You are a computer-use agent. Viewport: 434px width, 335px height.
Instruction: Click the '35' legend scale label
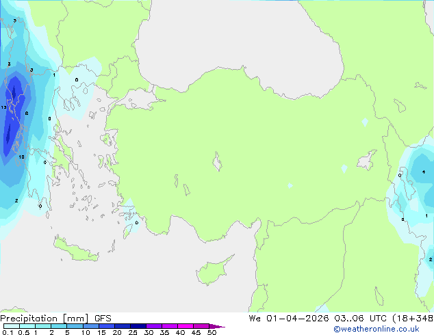[x=164, y=332]
